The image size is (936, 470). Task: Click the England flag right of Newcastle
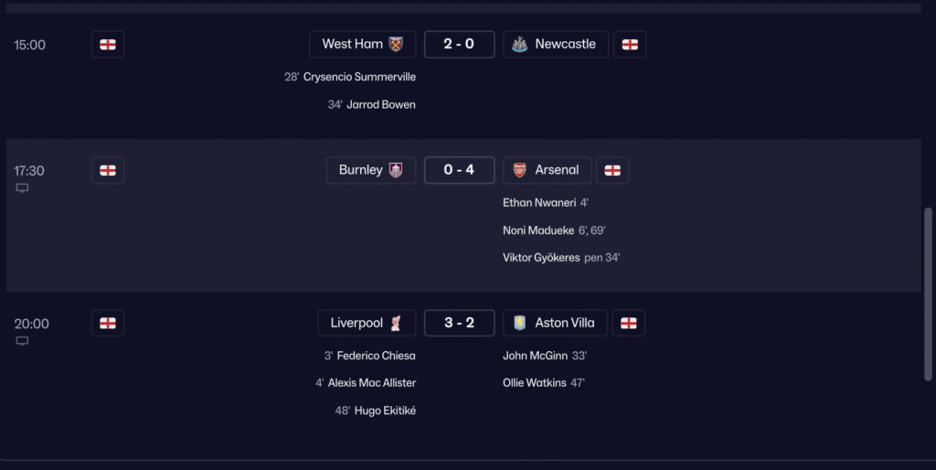pos(630,45)
